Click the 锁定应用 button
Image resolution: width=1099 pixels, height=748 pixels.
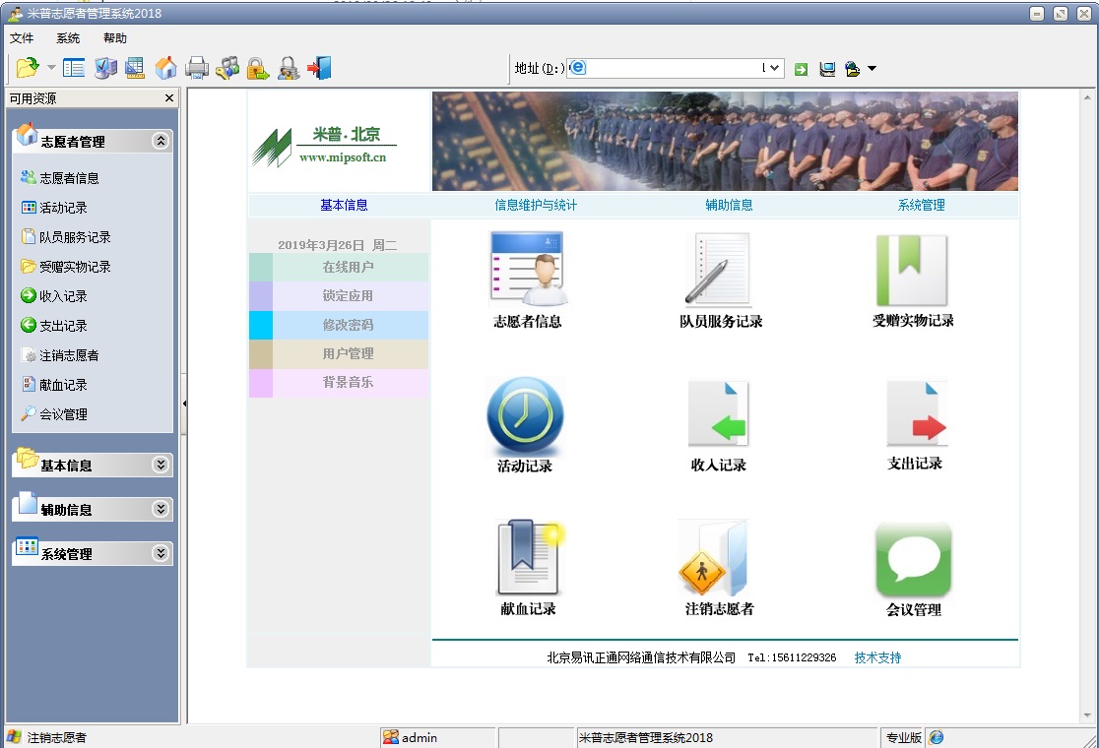[x=339, y=295]
